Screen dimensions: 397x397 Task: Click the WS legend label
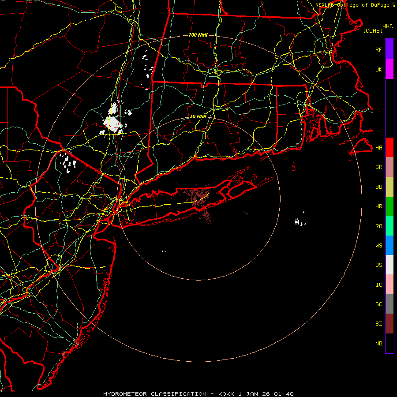378,245
